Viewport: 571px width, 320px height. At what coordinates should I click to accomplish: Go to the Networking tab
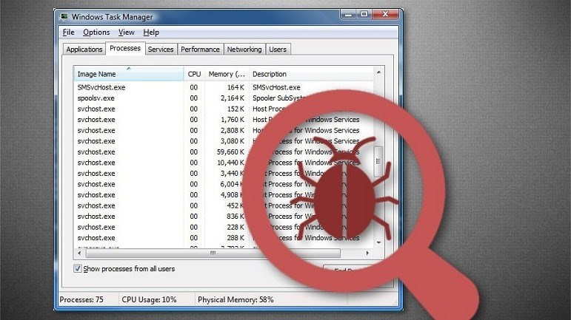point(244,50)
